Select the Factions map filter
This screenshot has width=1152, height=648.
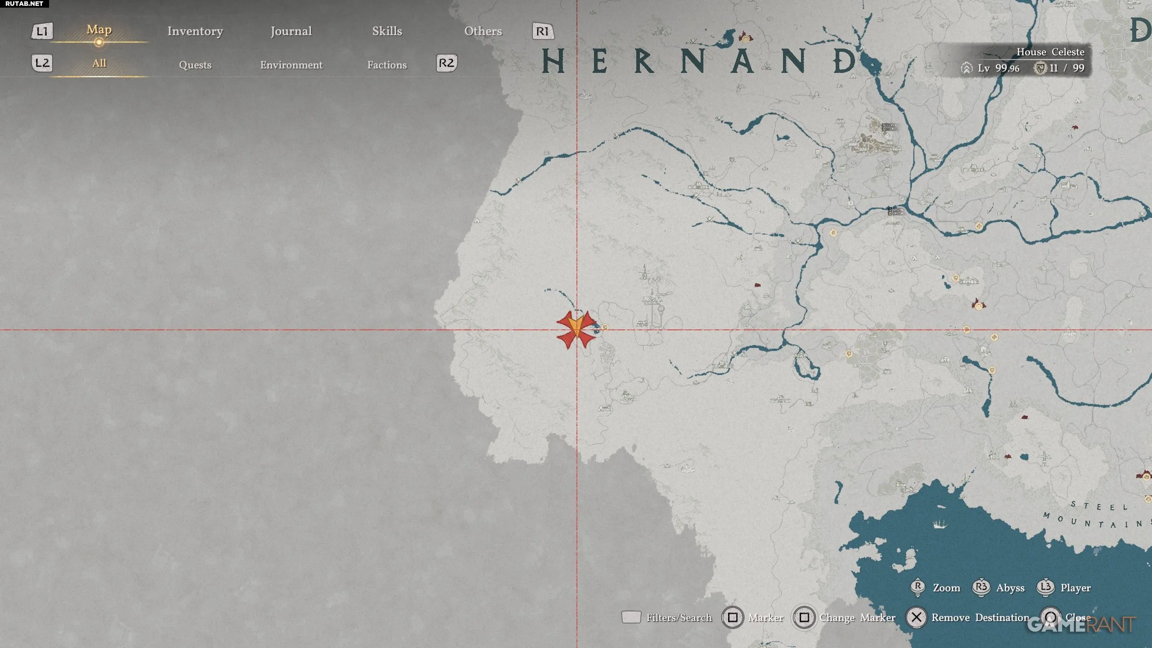[x=387, y=65]
